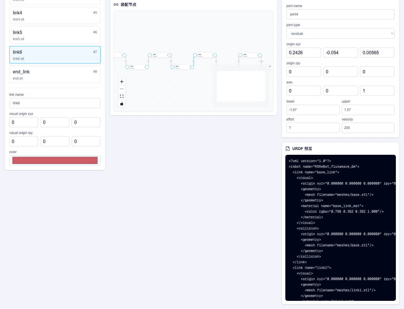Edit the first visual origin xyz field
This screenshot has width=404, height=309.
click(24, 122)
